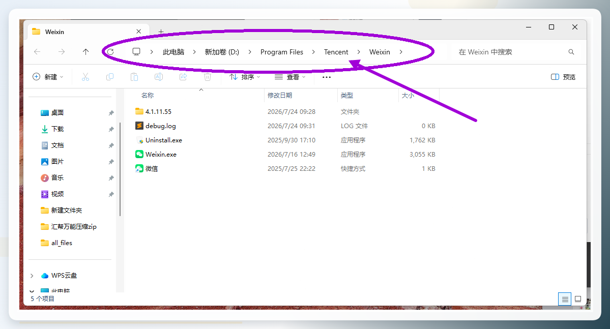
Task: Open the three-dot more options menu
Action: point(327,77)
